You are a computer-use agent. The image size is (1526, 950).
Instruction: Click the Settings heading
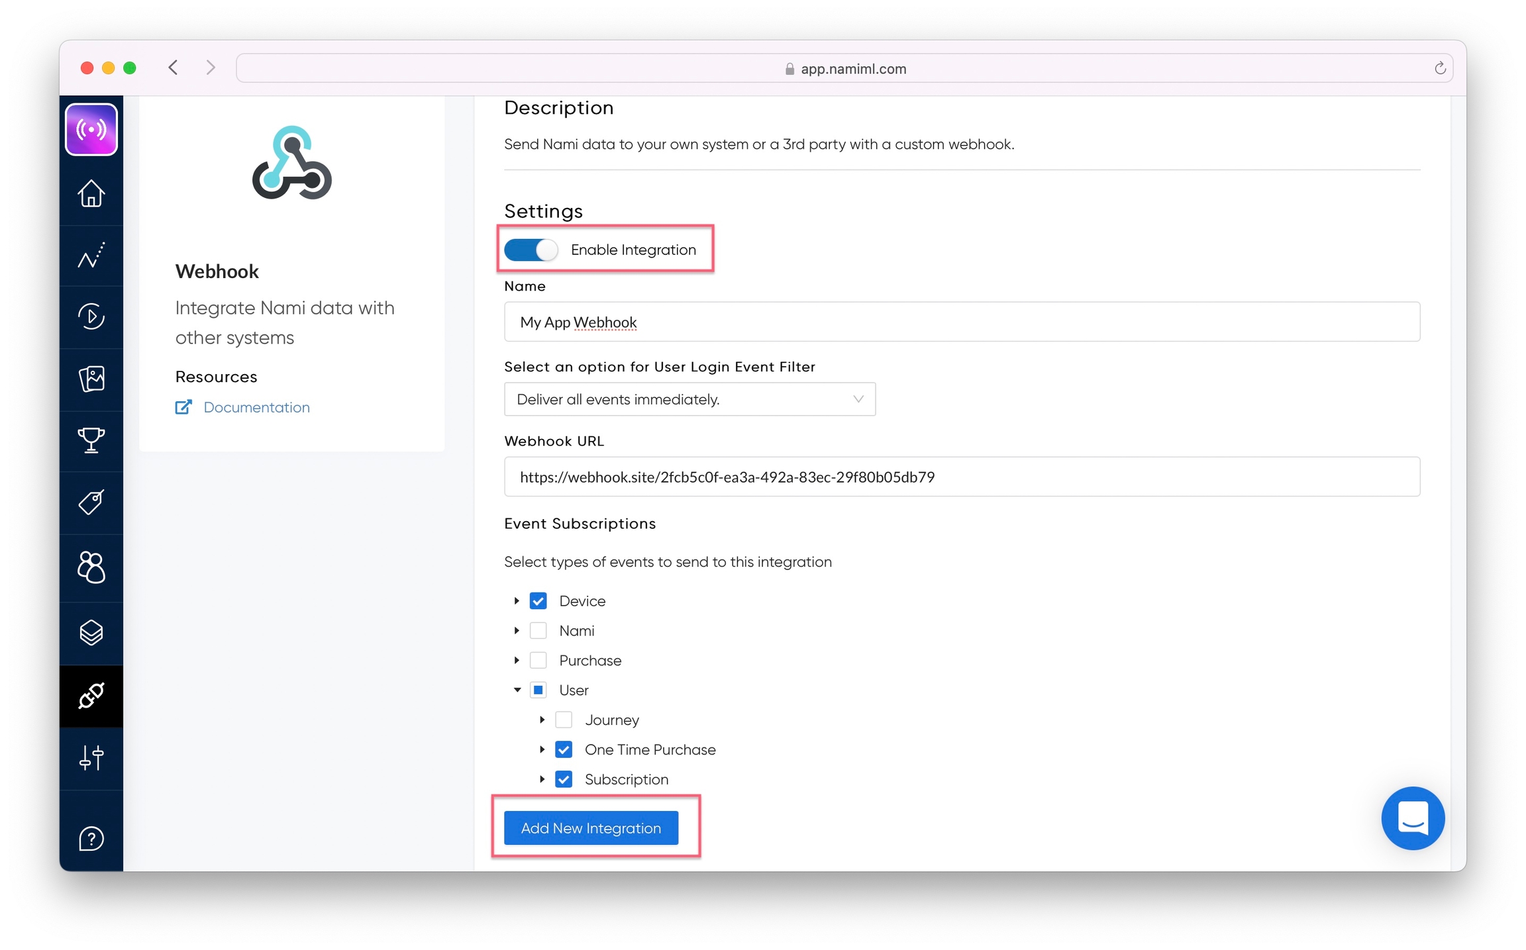(543, 211)
